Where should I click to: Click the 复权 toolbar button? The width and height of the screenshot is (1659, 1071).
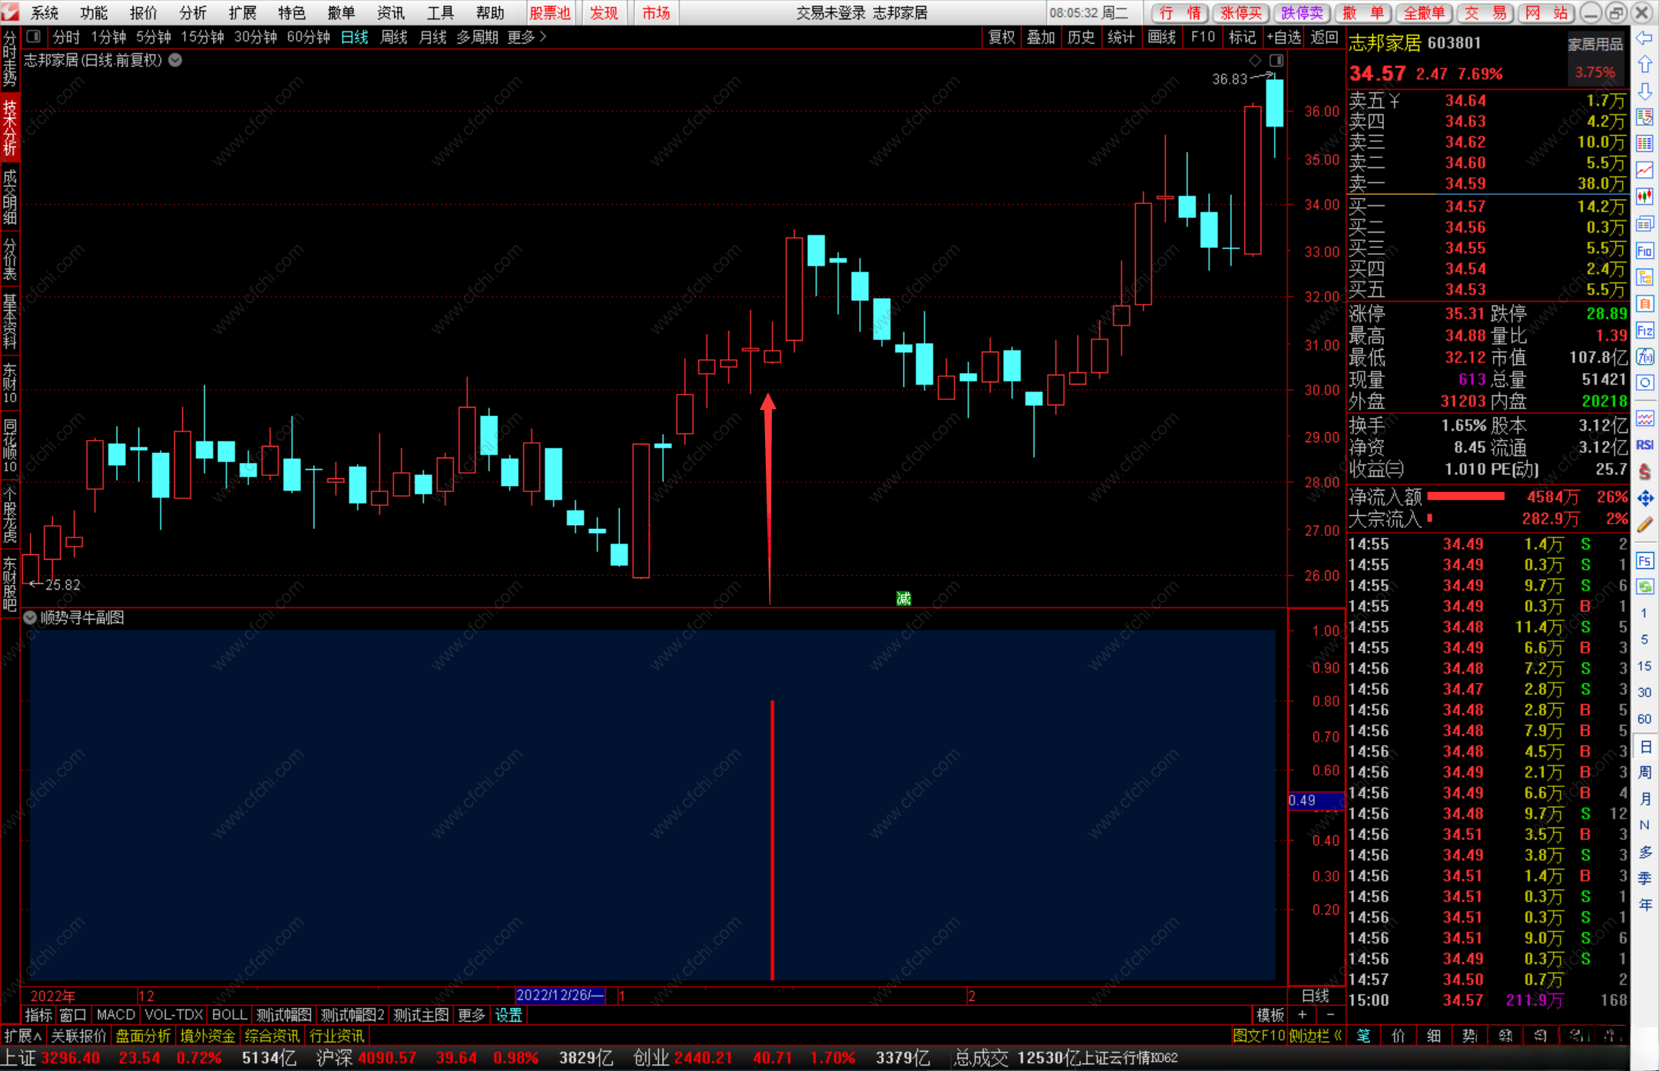(1002, 37)
